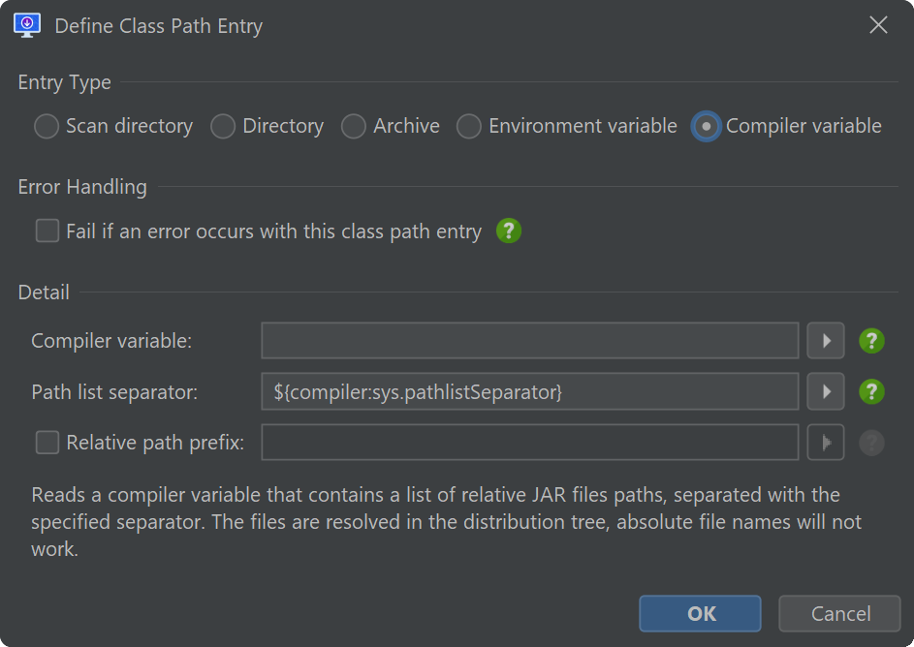914x647 pixels.
Task: Click the install4j icon in title bar
Action: [x=27, y=25]
